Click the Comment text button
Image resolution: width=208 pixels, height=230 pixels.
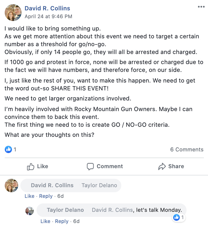110,166
